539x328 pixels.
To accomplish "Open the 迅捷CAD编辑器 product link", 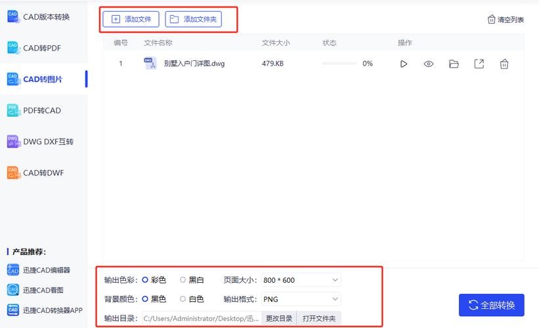I will pyautogui.click(x=47, y=270).
